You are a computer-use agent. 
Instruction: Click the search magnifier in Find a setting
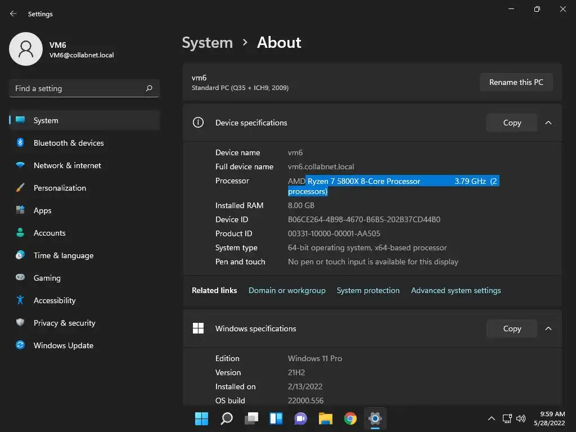[x=149, y=88]
